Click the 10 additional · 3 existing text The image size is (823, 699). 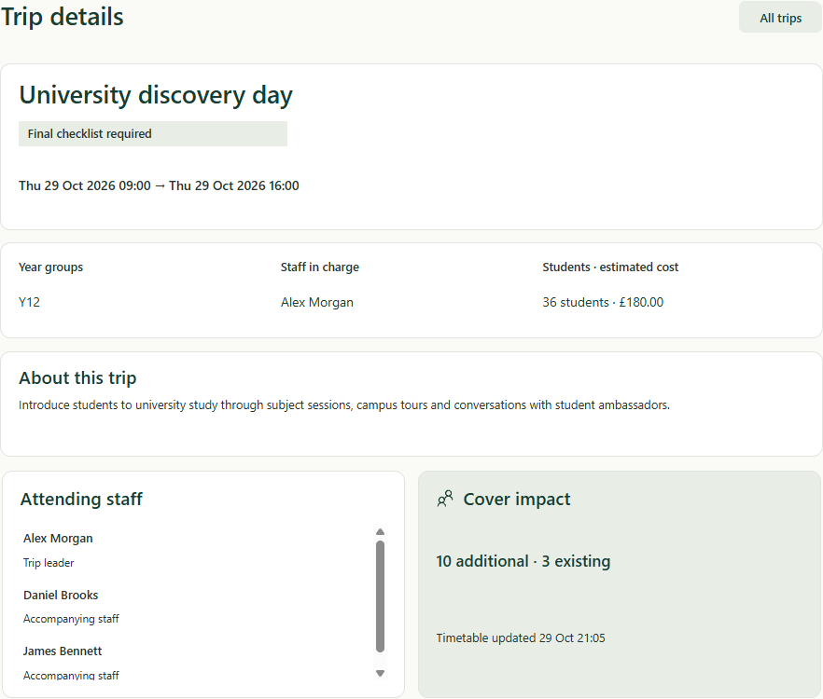523,561
